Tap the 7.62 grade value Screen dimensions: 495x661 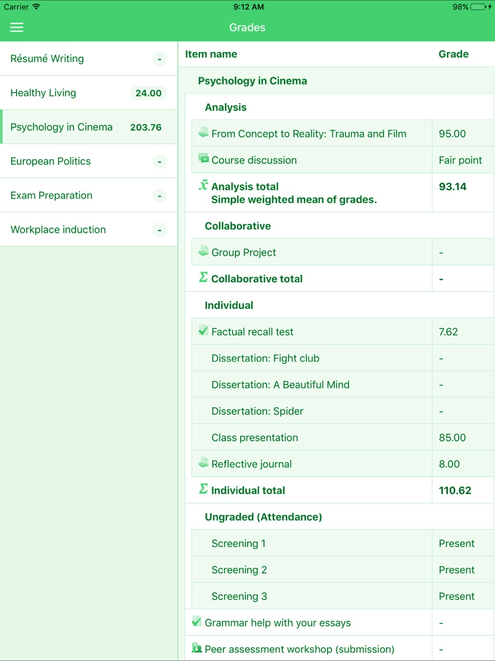448,332
